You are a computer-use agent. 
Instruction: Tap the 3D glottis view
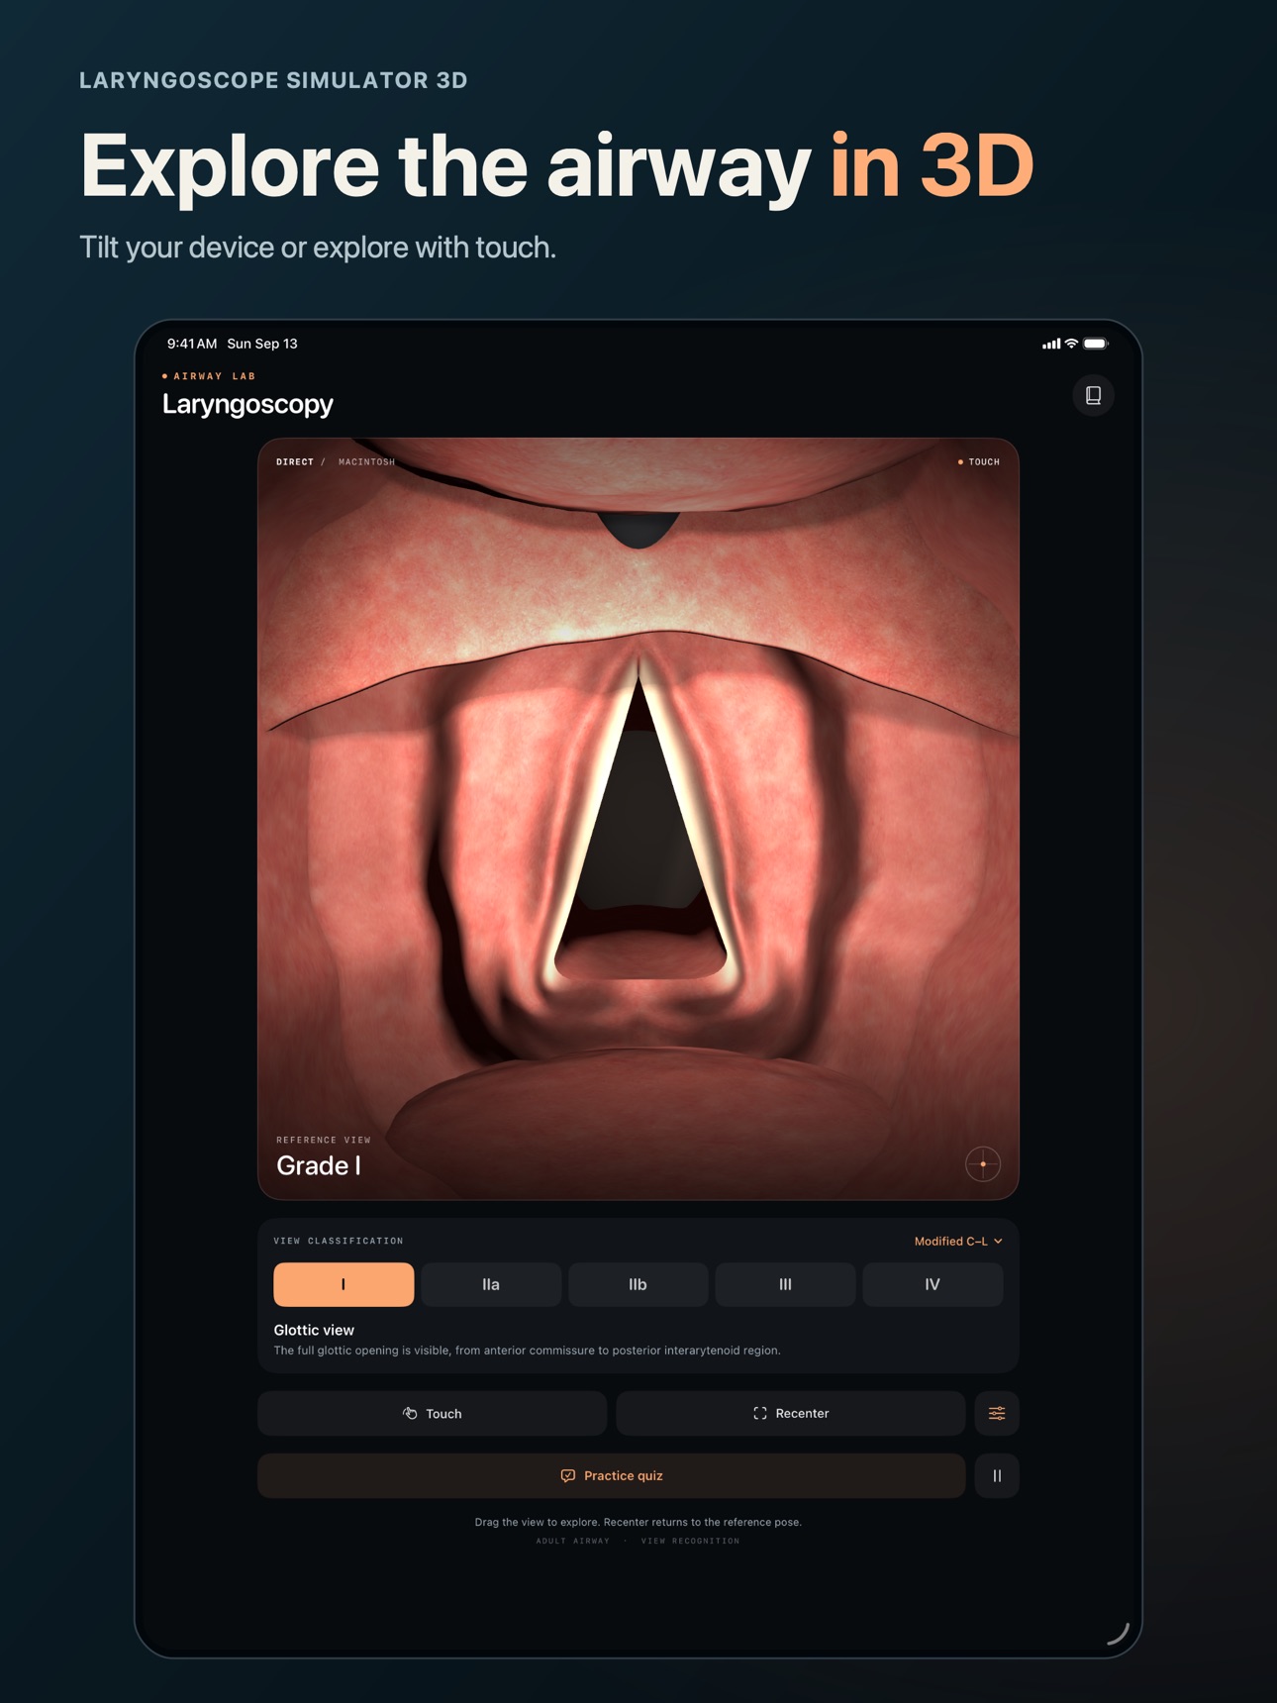pyautogui.click(x=638, y=819)
